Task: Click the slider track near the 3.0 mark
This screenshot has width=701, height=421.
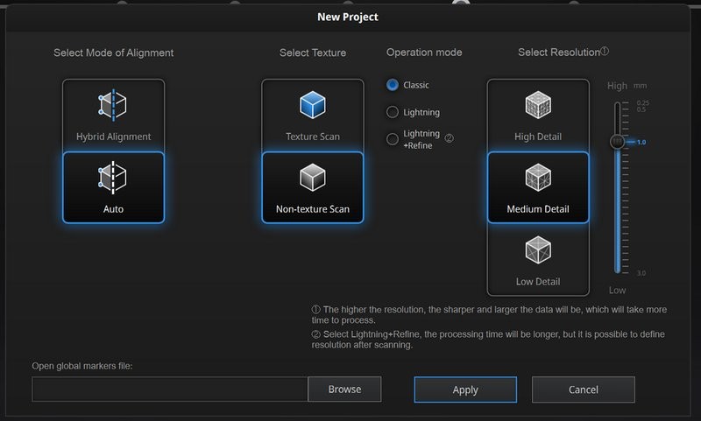Action: [x=618, y=270]
